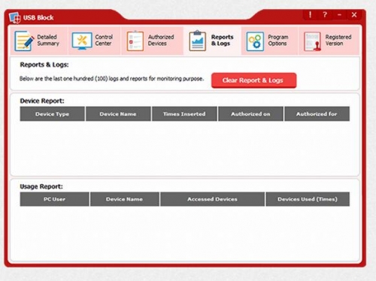Image resolution: width=376 pixels, height=281 pixels.
Task: Click the last one hundred logs description text
Action: pos(111,79)
